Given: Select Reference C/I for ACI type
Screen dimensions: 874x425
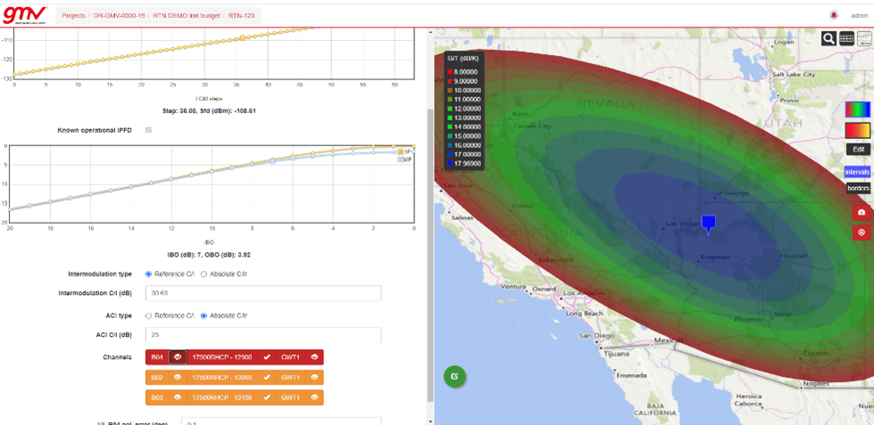Looking at the screenshot, I should coord(148,315).
